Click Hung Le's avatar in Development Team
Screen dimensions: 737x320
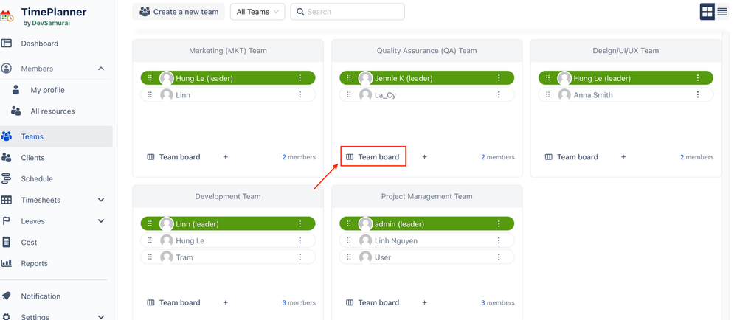(x=167, y=240)
